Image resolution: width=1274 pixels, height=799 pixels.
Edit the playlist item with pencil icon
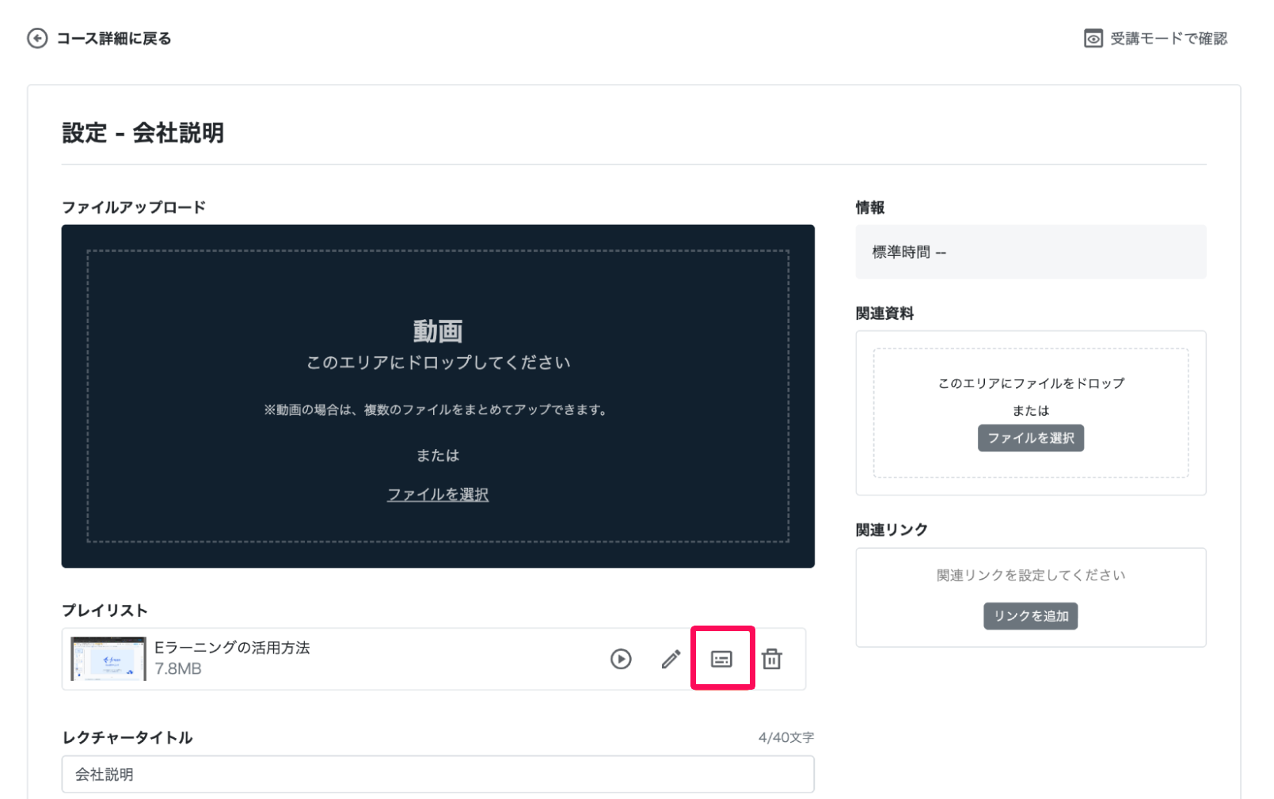(671, 659)
